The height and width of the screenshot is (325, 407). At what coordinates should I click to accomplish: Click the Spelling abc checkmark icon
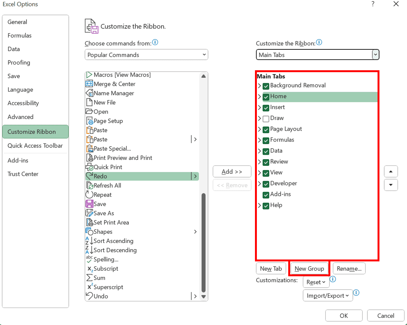coord(89,259)
